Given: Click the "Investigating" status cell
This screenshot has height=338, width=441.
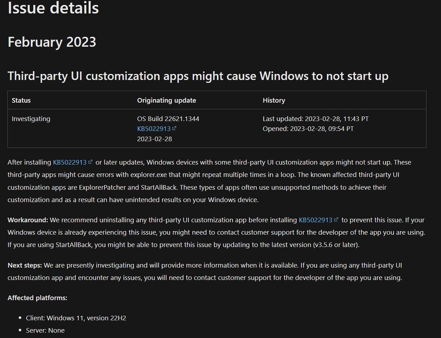Looking at the screenshot, I should [31, 119].
